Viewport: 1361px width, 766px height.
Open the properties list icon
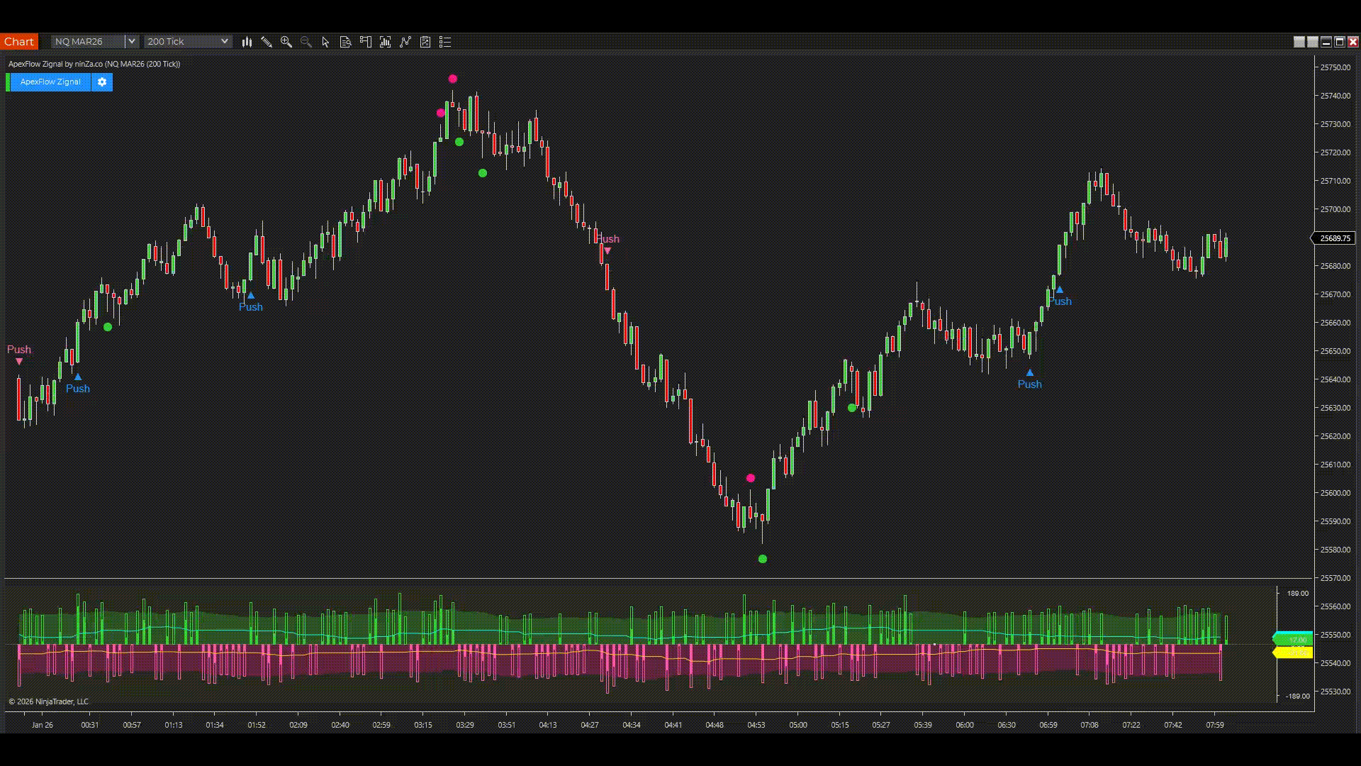pyautogui.click(x=445, y=42)
